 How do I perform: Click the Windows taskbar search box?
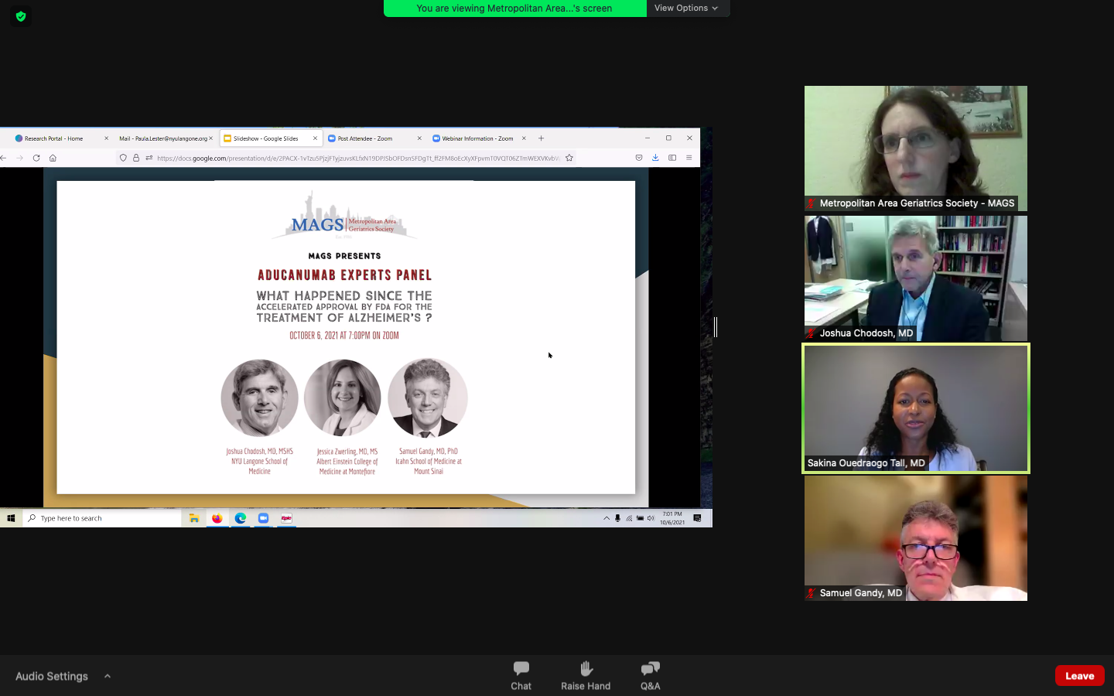pos(101,518)
